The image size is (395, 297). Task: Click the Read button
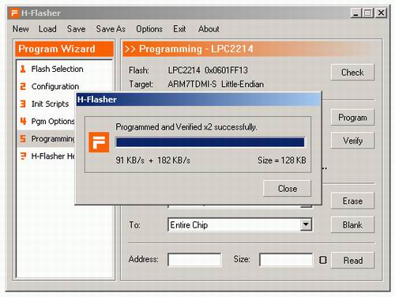coord(352,260)
